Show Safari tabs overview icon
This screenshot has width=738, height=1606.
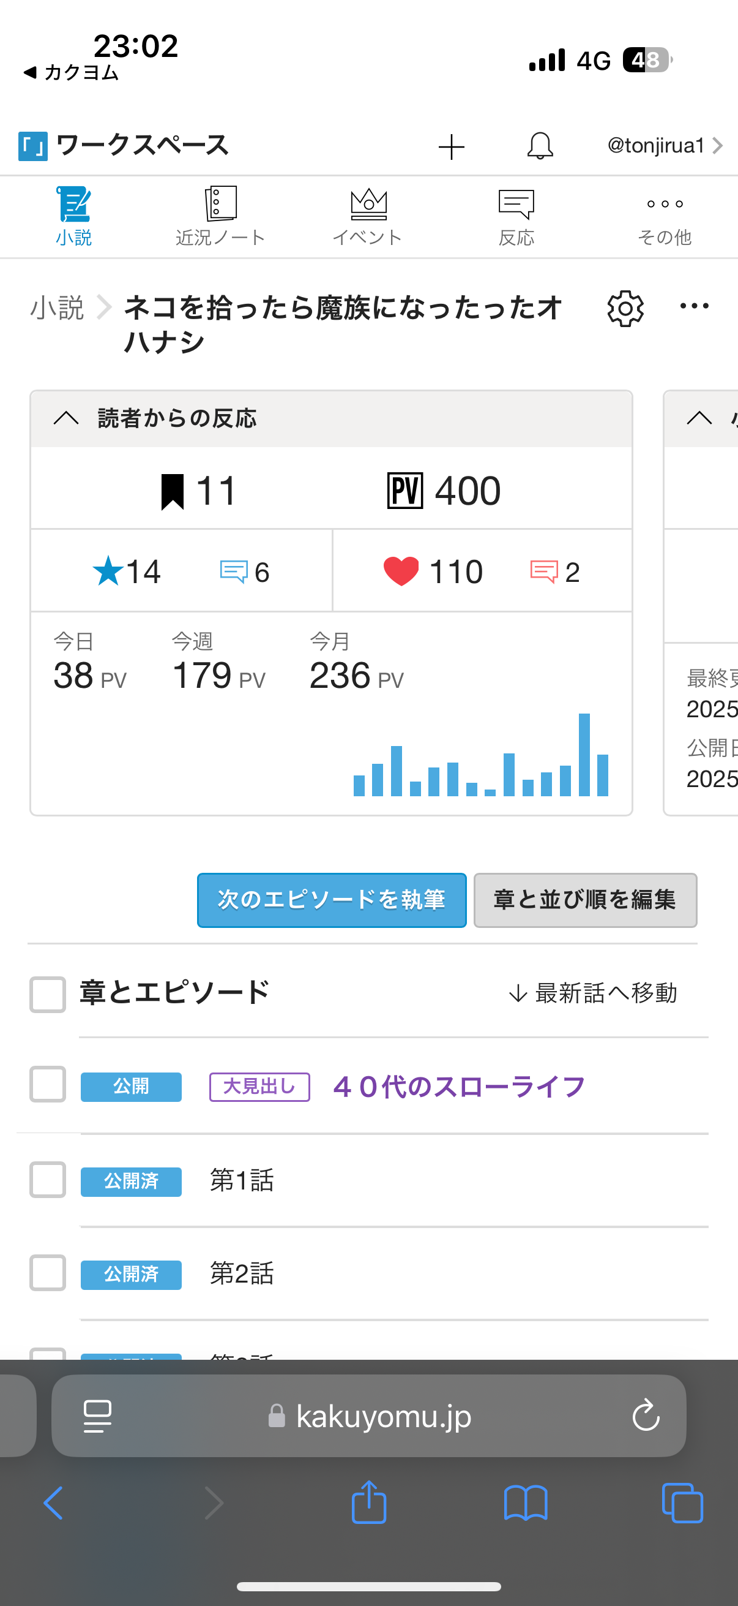682,1502
